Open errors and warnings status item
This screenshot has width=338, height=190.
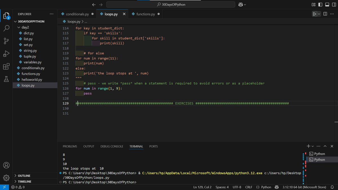[x=18, y=187]
